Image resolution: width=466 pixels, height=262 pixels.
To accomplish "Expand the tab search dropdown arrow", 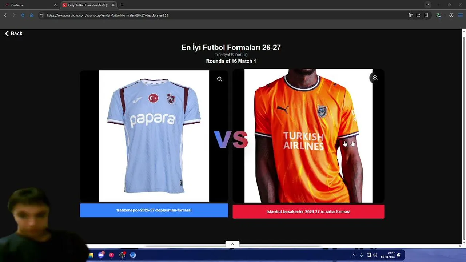I will [x=428, y=5].
